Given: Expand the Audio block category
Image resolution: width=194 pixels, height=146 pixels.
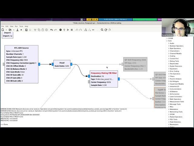Looking at the screenshot, I should coord(169,43).
